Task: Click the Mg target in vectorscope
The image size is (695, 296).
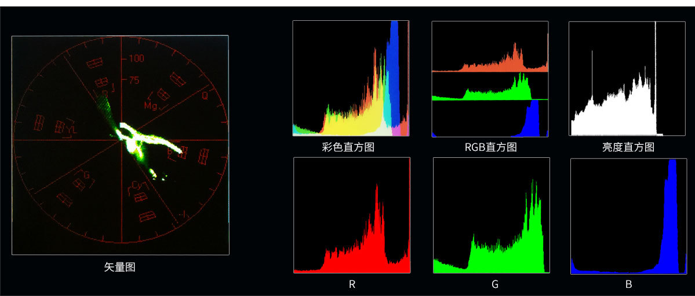Action: pos(150,106)
